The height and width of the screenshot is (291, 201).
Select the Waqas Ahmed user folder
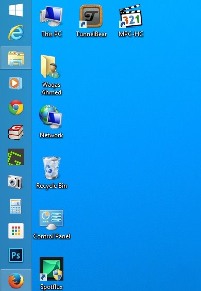pos(51,66)
